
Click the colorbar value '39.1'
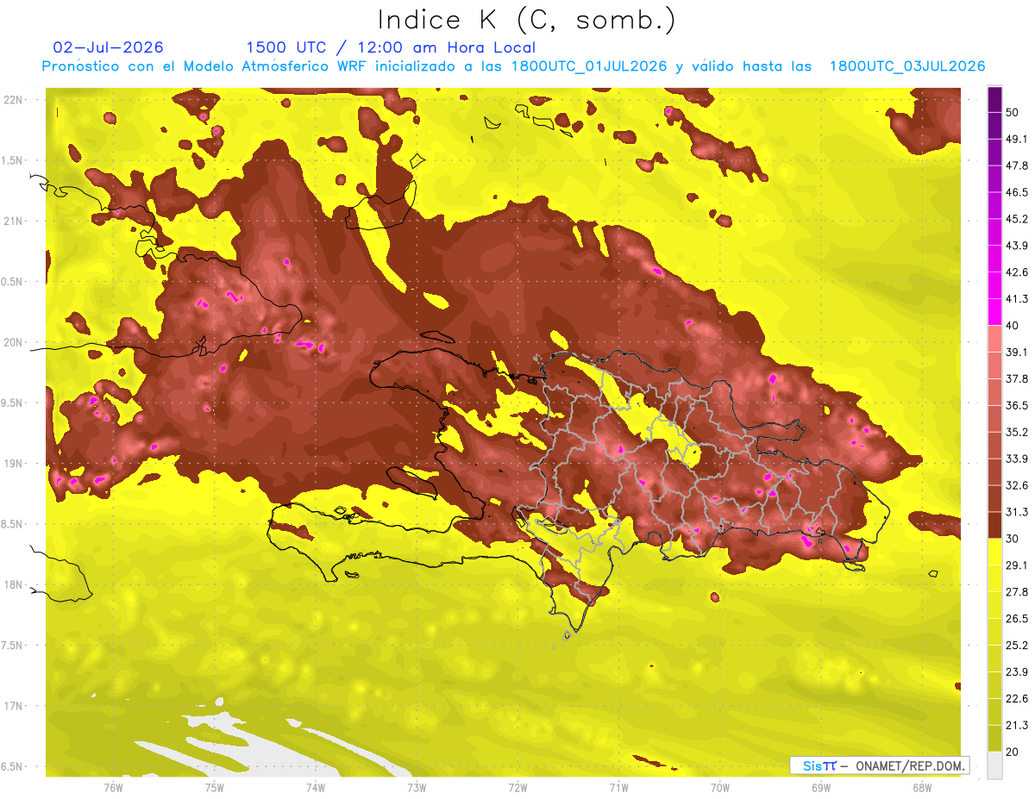(1016, 352)
